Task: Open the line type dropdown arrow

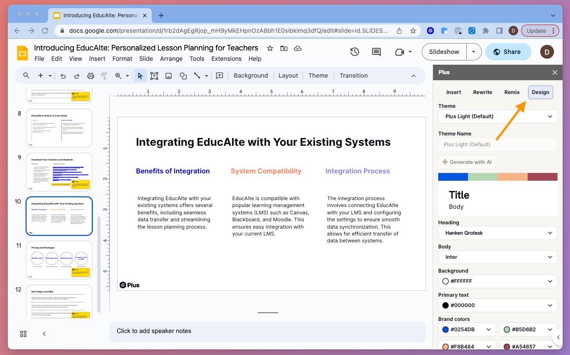Action: [x=207, y=75]
